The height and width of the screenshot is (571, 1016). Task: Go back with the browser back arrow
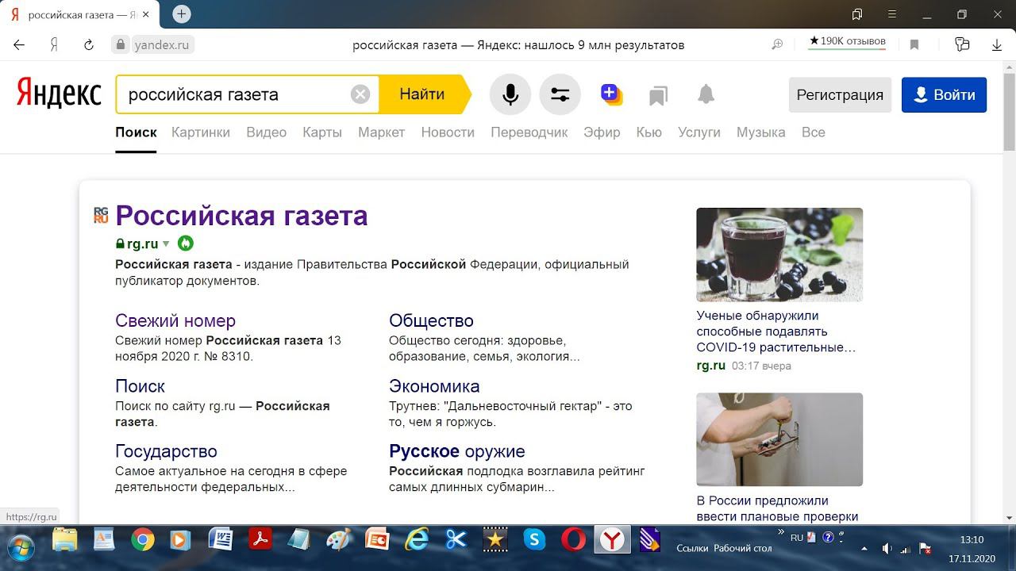[19, 45]
